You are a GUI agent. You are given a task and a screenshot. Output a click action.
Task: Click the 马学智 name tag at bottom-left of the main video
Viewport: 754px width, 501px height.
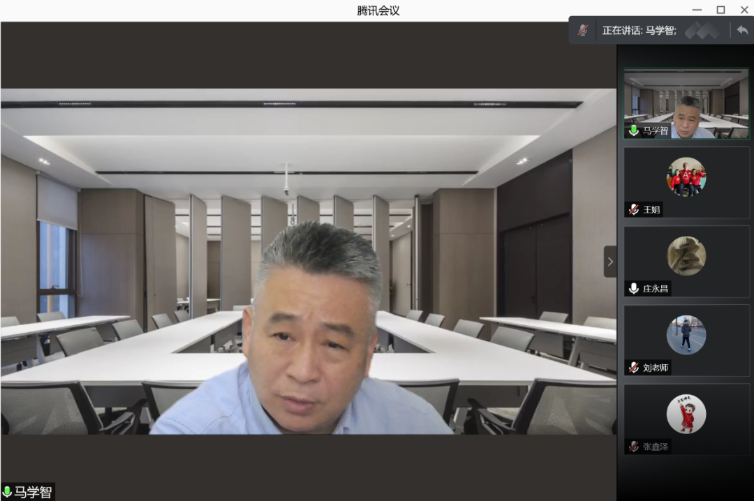[33, 492]
